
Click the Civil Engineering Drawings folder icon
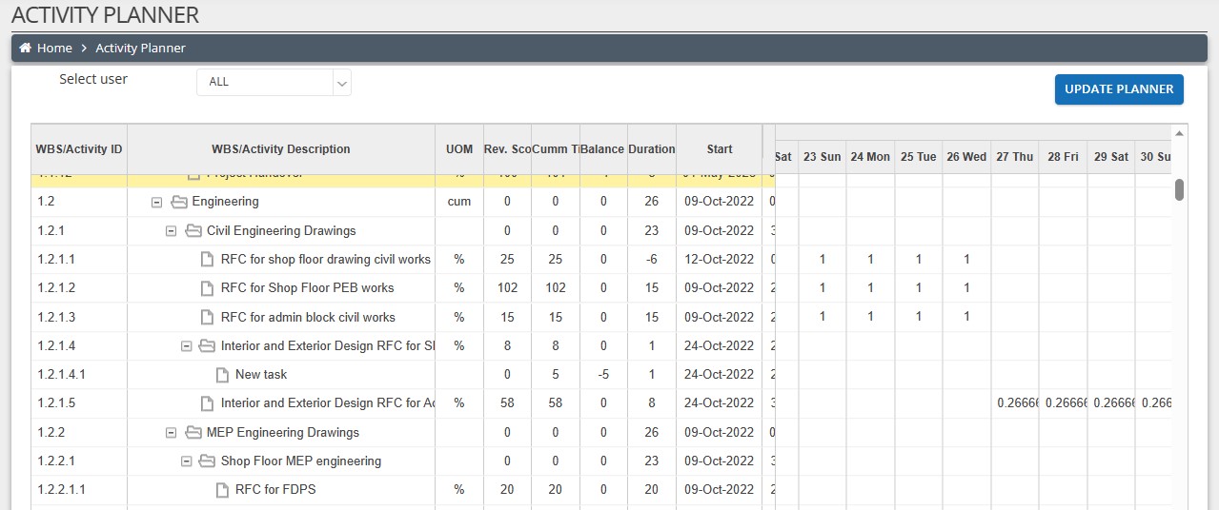coord(193,230)
